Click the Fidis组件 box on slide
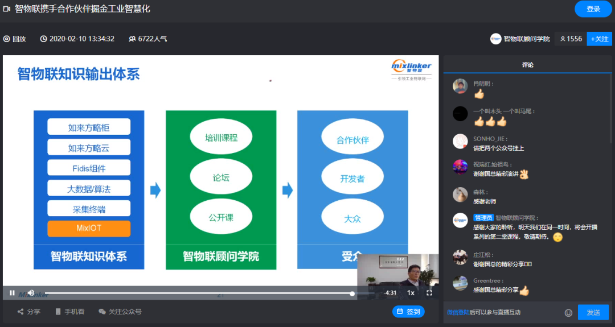The image size is (615, 327). click(89, 168)
